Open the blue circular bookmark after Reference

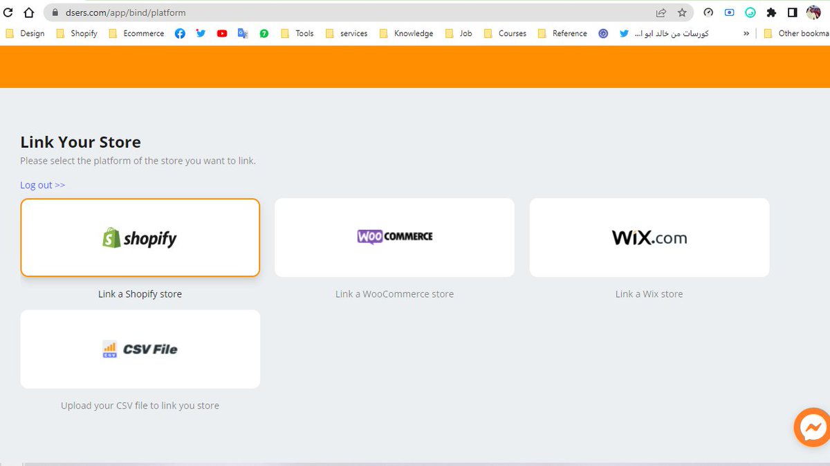(x=603, y=33)
